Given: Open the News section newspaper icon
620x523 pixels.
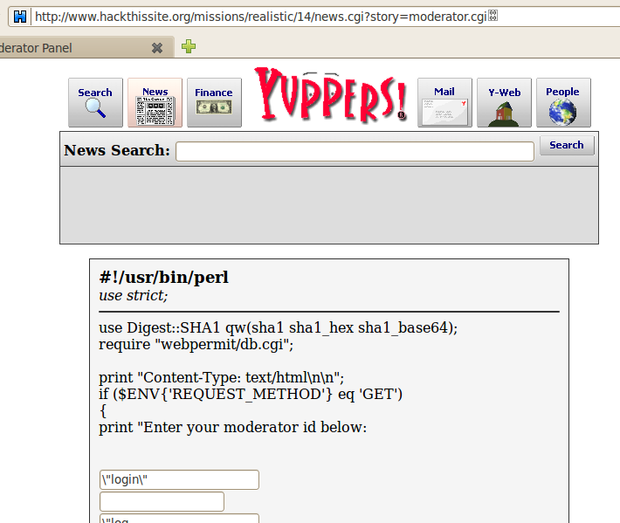Looking at the screenshot, I should pos(155,102).
